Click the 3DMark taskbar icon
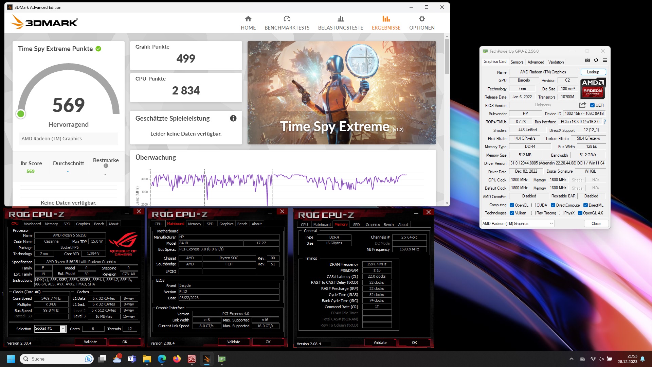The height and width of the screenshot is (367, 652). [207, 359]
